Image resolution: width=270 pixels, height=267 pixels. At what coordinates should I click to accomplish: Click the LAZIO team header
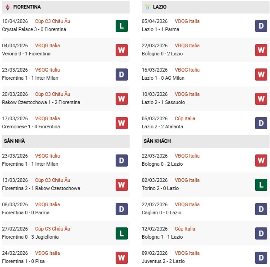162,7
